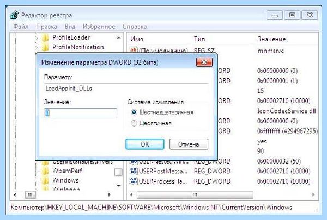The height and width of the screenshot is (220, 327).
Task: Click the Отмена button
Action: pyautogui.click(x=189, y=144)
